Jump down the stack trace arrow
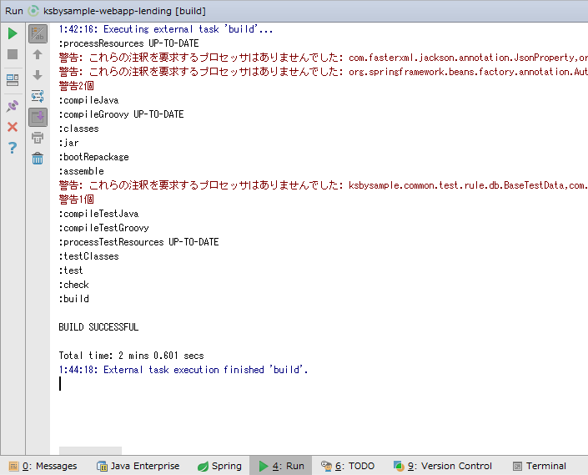The height and width of the screenshot is (475, 588). (38, 75)
